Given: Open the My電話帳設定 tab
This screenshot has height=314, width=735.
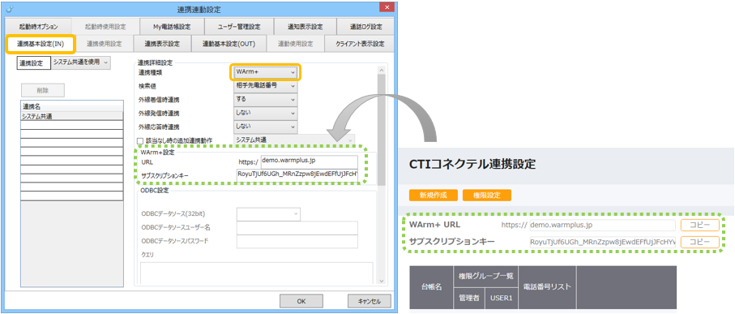Looking at the screenshot, I should coord(172,27).
